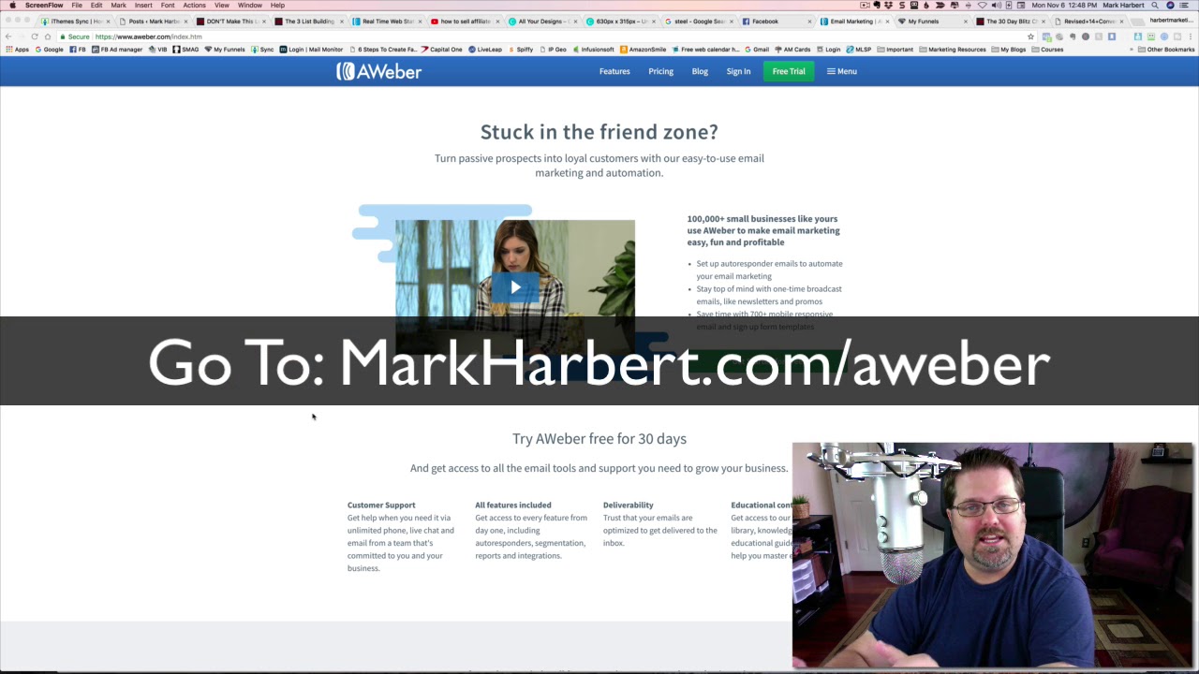Open the Pricing link in navigation
The height and width of the screenshot is (674, 1199).
[x=660, y=71]
